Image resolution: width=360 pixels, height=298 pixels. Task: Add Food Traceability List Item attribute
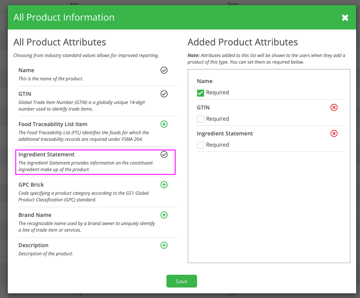click(164, 124)
